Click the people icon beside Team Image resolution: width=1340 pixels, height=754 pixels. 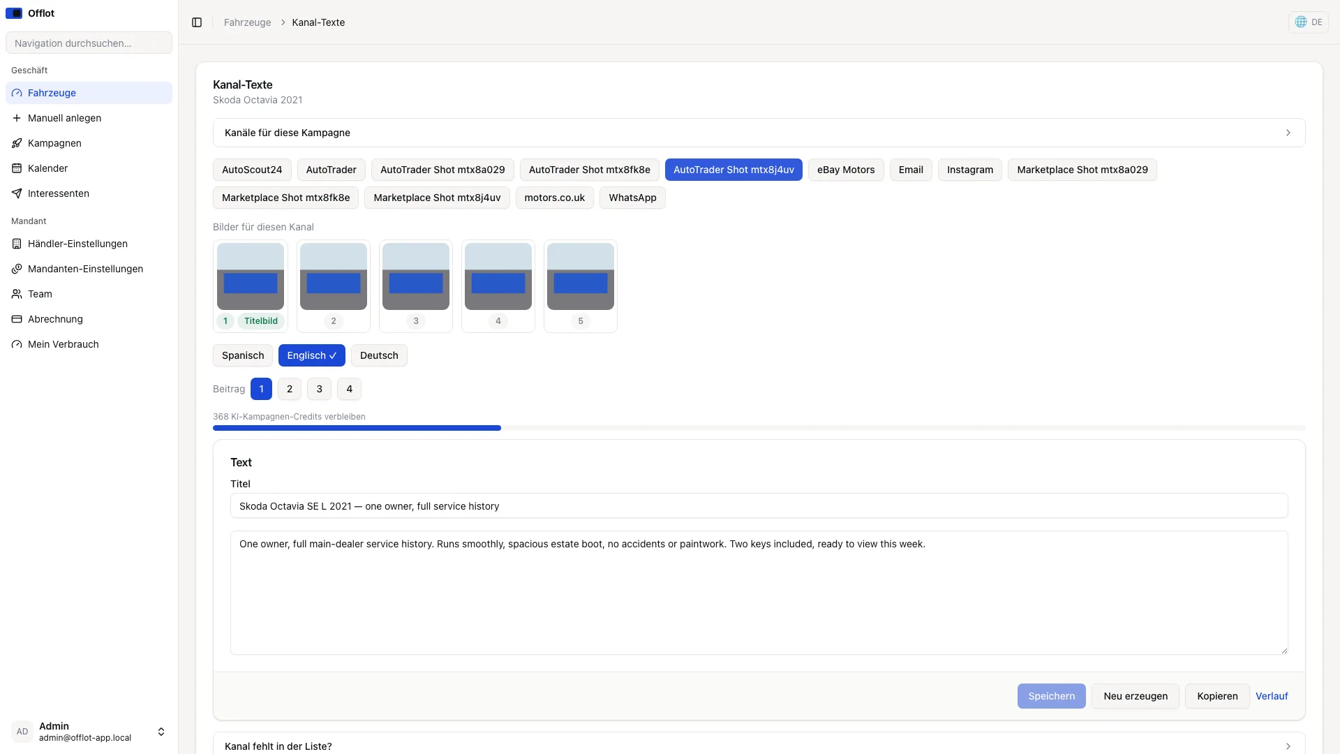(17, 294)
